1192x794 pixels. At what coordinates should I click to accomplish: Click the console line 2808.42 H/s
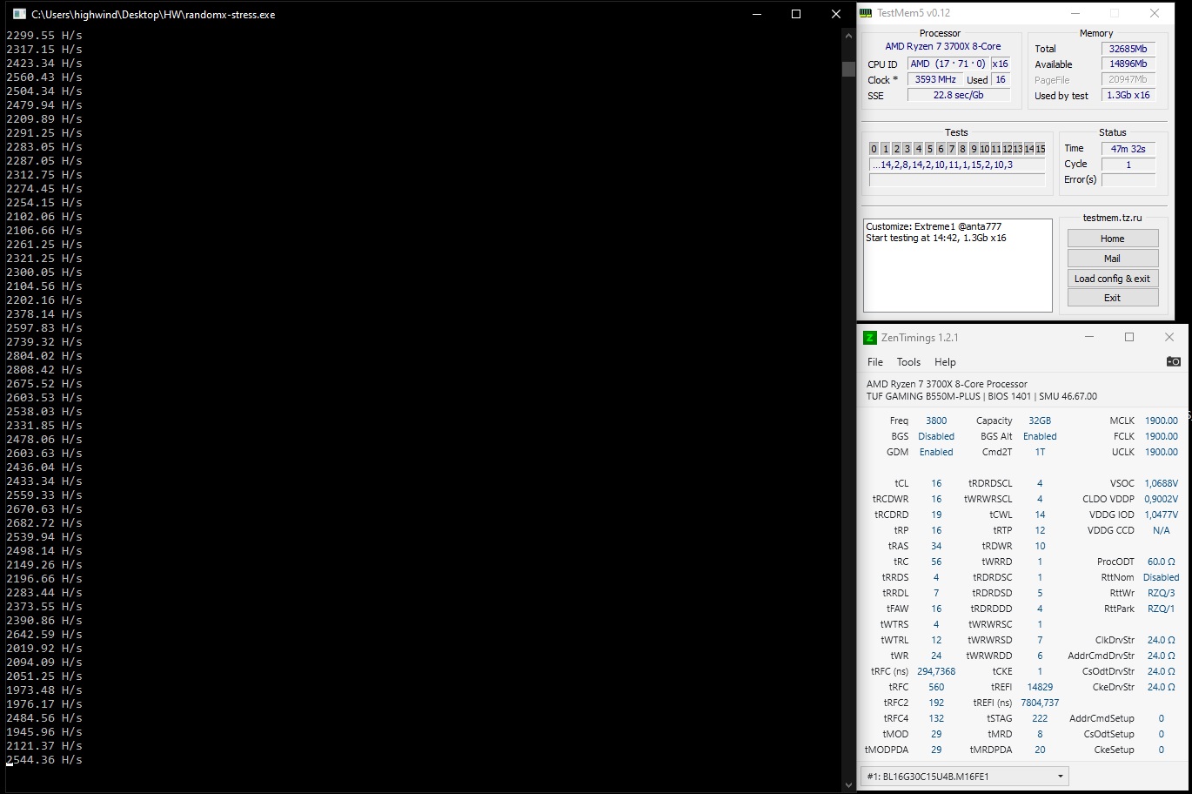[x=44, y=369]
